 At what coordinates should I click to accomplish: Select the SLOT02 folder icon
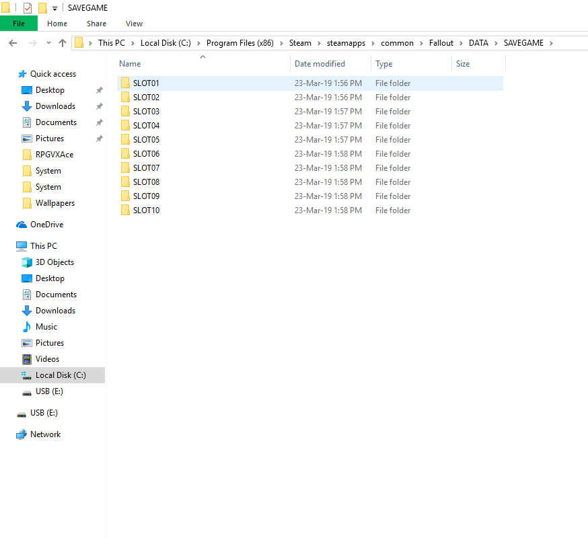pos(125,97)
